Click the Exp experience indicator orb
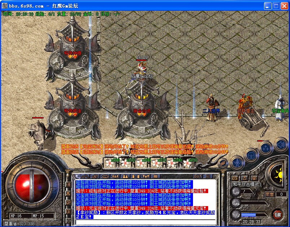 236,203
